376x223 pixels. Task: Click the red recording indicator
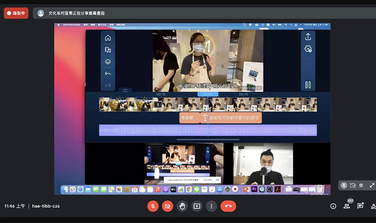(16, 13)
